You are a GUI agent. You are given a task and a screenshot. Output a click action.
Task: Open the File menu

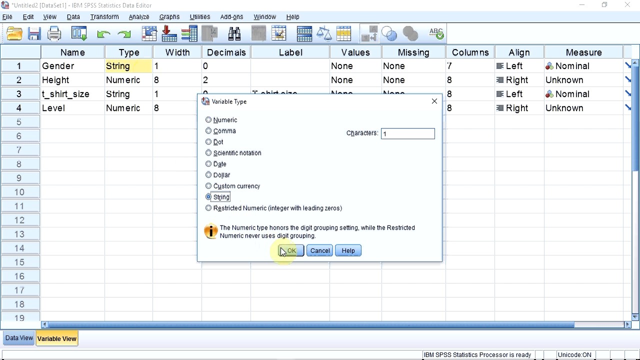pyautogui.click(x=7, y=17)
